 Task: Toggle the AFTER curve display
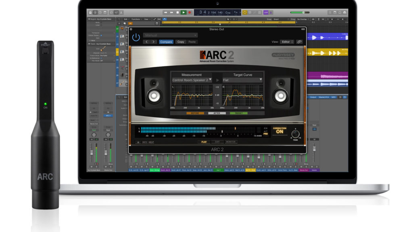tap(217, 113)
